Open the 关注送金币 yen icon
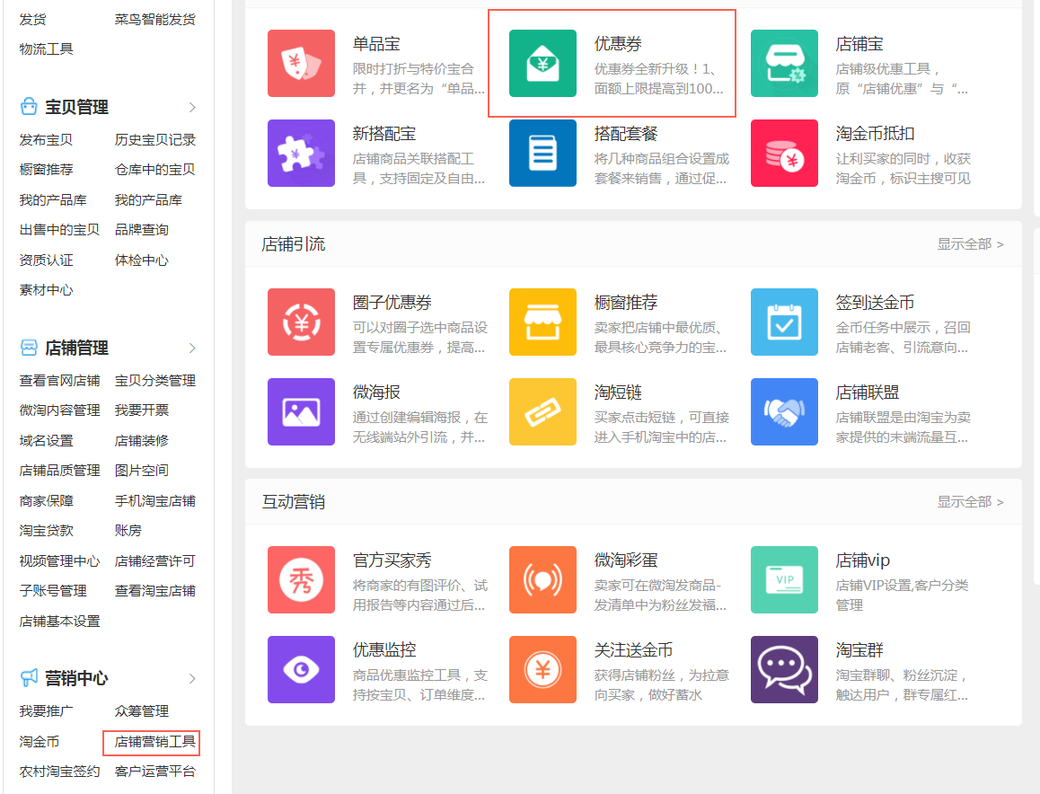This screenshot has width=1040, height=794. point(542,670)
